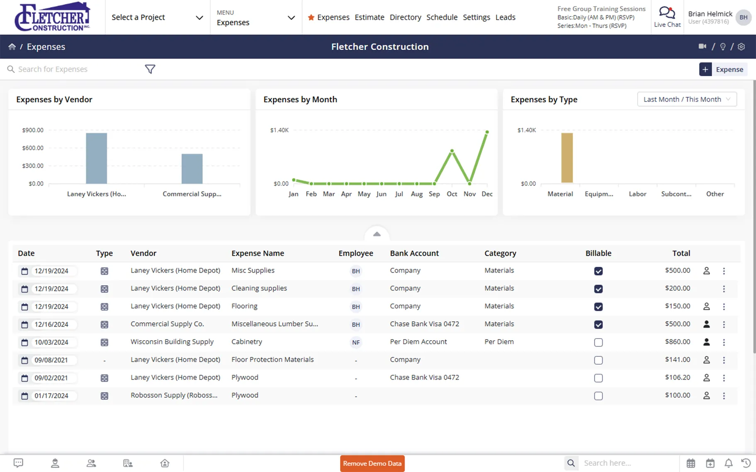Check Billable for Cabinetry expense
The height and width of the screenshot is (472, 756).
(598, 342)
